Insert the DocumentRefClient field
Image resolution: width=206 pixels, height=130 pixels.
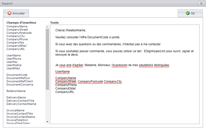click(20, 81)
